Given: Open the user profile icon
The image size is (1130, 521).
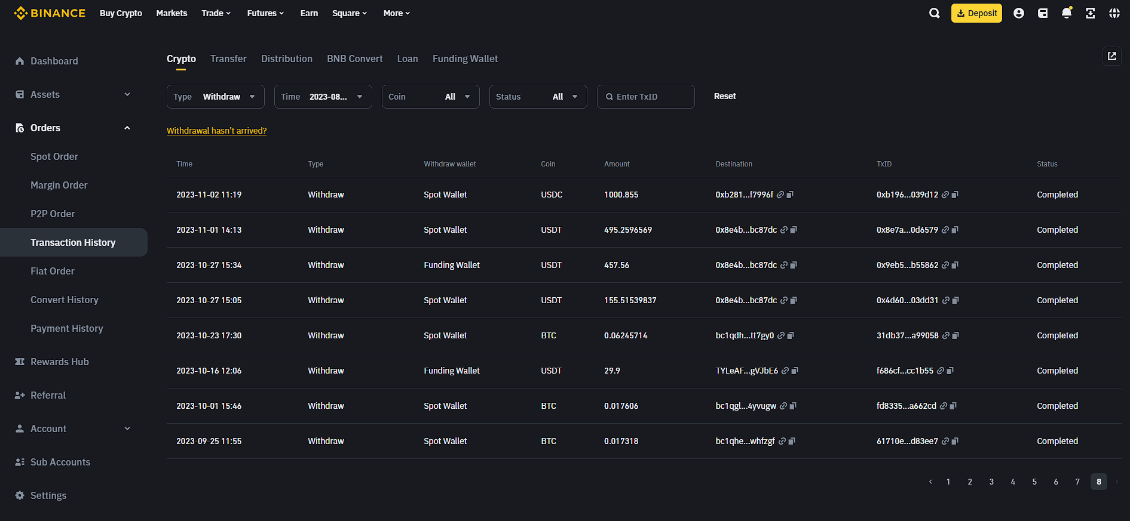Looking at the screenshot, I should pos(1019,13).
